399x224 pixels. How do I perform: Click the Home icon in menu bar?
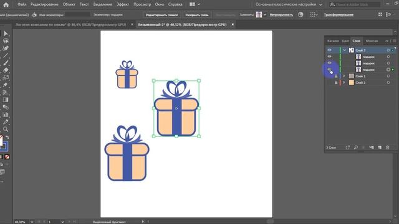click(x=6, y=4)
